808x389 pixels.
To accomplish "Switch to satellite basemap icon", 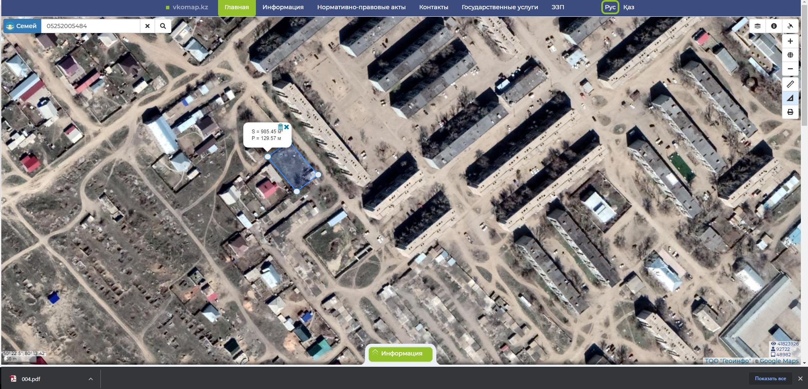I will click(x=790, y=26).
